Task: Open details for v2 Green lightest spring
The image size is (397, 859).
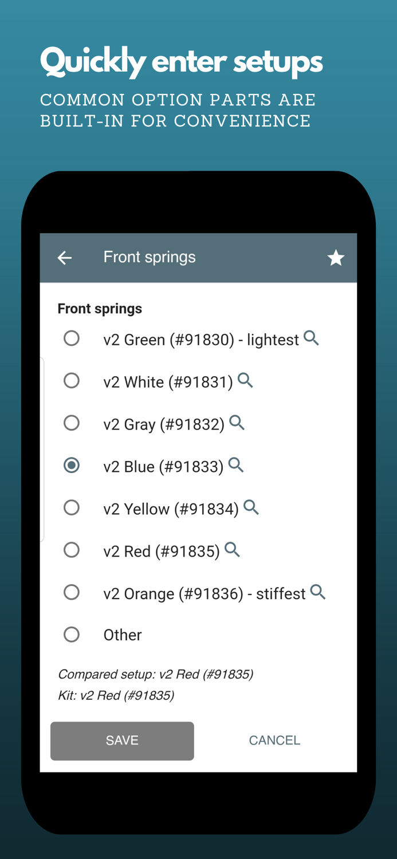Action: pyautogui.click(x=312, y=338)
